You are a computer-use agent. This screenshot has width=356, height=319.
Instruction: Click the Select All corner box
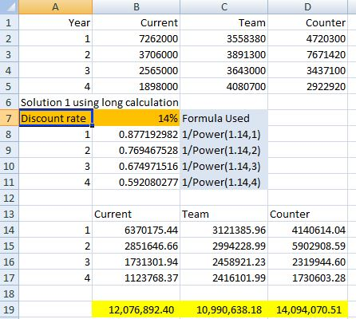point(10,7)
